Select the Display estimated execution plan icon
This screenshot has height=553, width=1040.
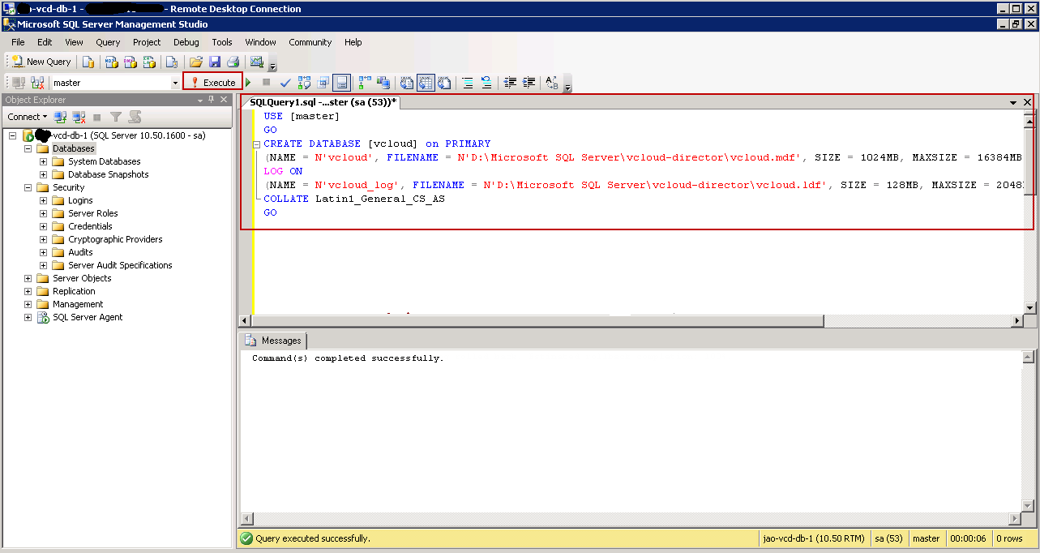point(305,82)
